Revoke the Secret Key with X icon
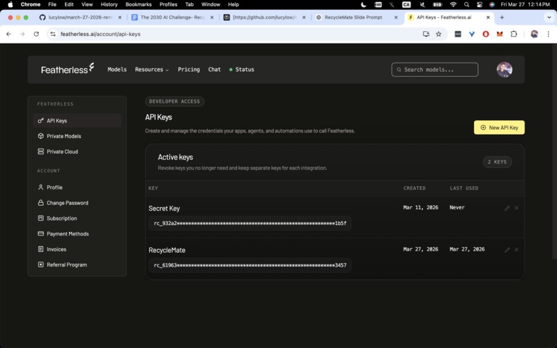This screenshot has width=557, height=348. click(x=516, y=208)
